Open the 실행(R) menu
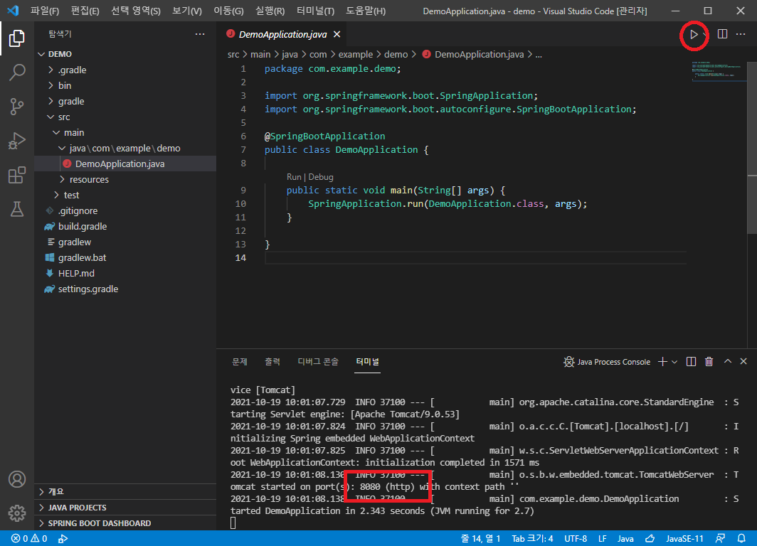 click(x=270, y=11)
